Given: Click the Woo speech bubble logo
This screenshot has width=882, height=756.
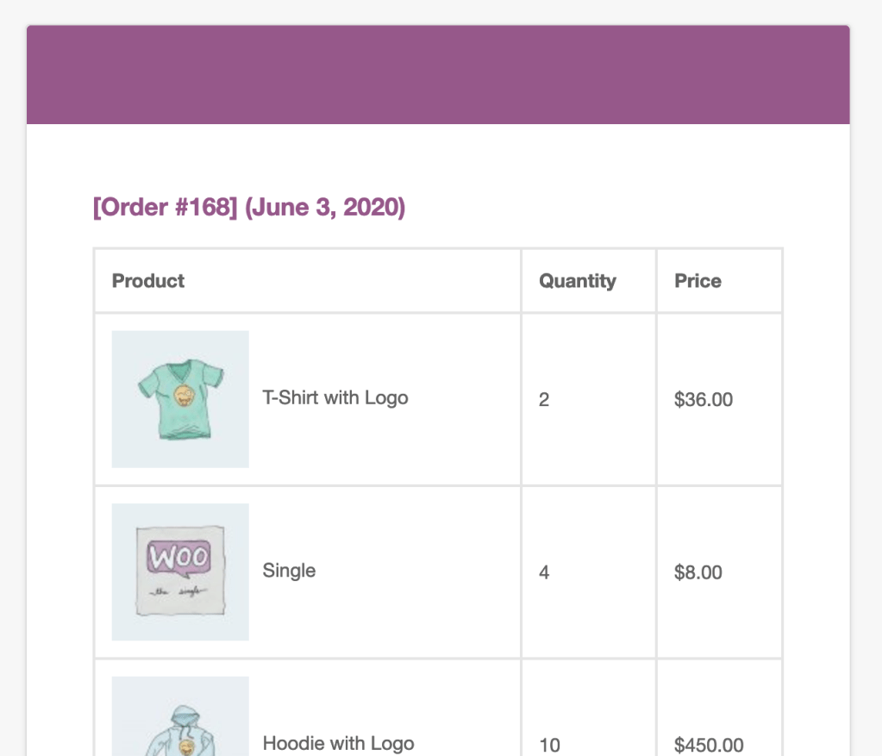Looking at the screenshot, I should 178,556.
